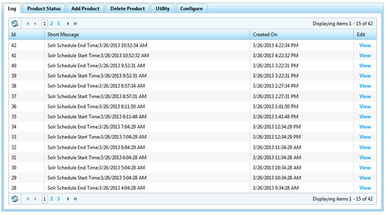Refresh the log using top pager icon
Screen dimensions: 386x215
[15, 24]
